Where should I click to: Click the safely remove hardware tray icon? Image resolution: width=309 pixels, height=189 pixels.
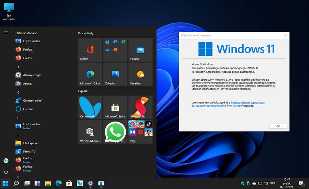point(249,183)
